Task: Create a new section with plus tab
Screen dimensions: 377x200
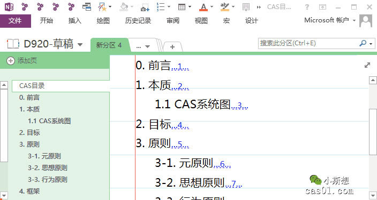Action: coord(172,47)
